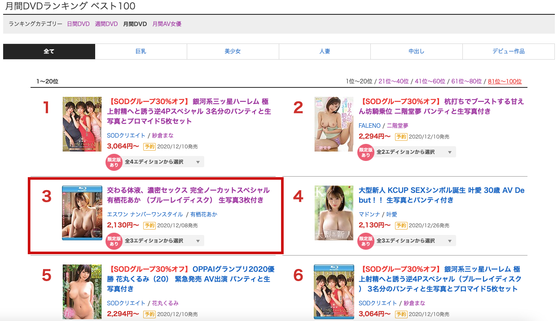Go to ranks 41位〜60位

click(x=430, y=81)
